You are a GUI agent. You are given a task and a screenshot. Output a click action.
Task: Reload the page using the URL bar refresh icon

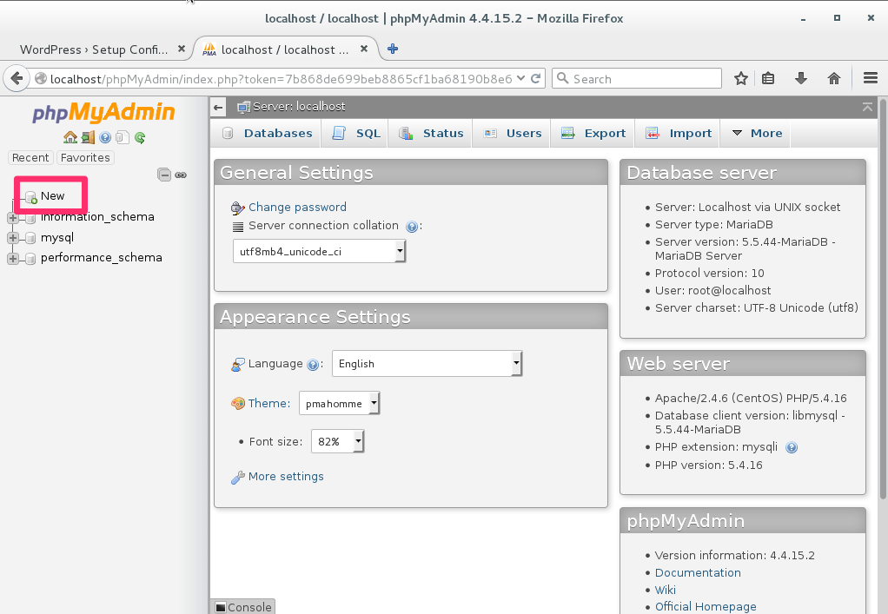coord(535,79)
